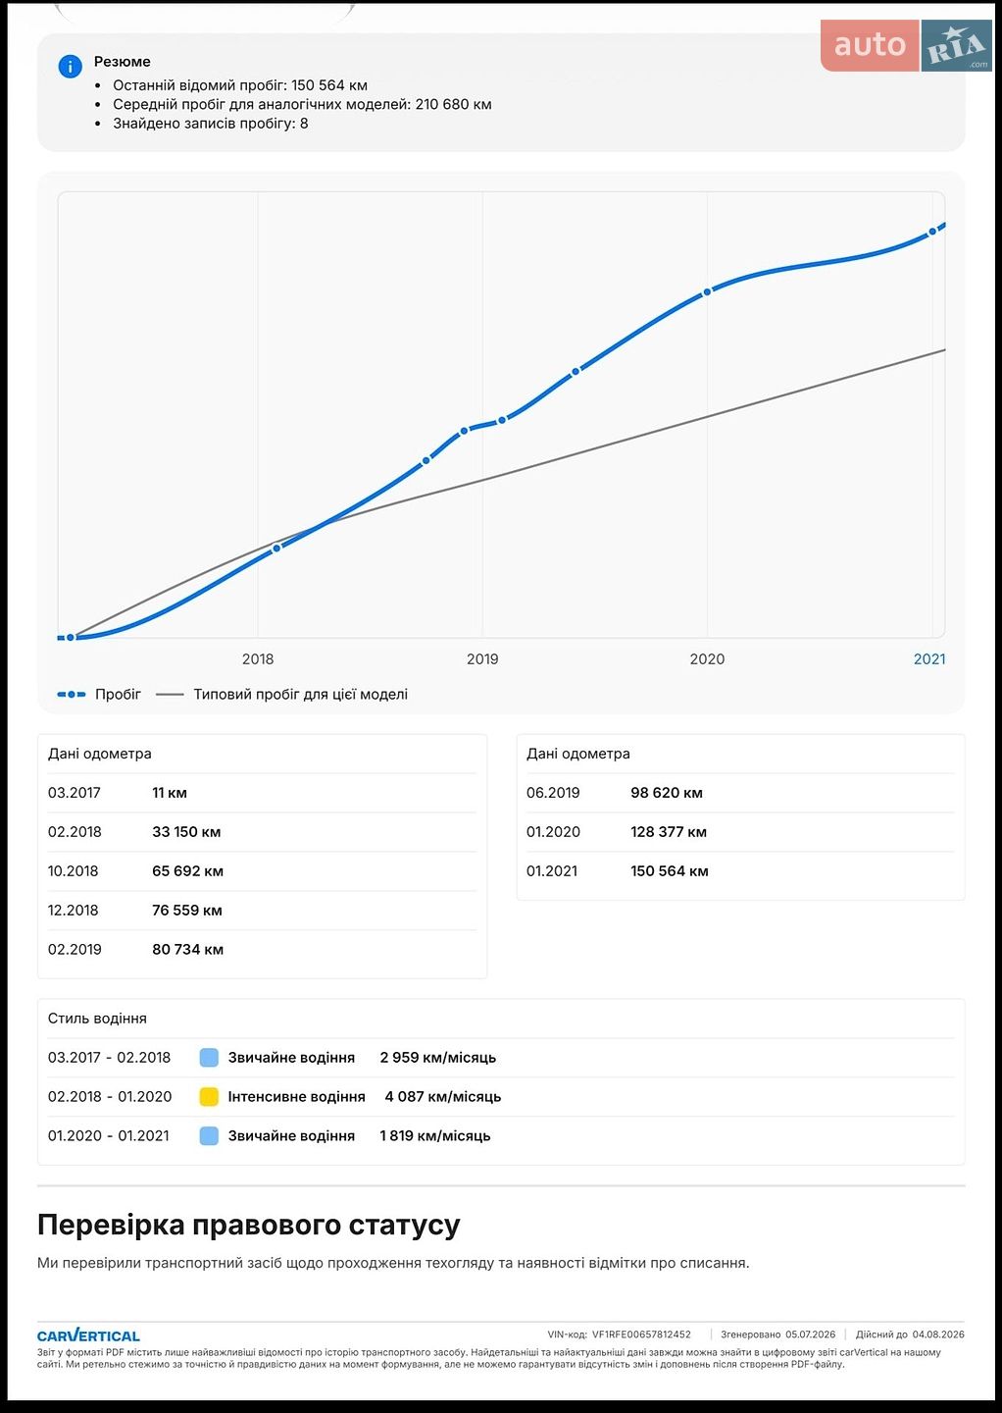Click the 12.2018 date cell
Viewport: 1002px width, 1413px height.
[74, 911]
